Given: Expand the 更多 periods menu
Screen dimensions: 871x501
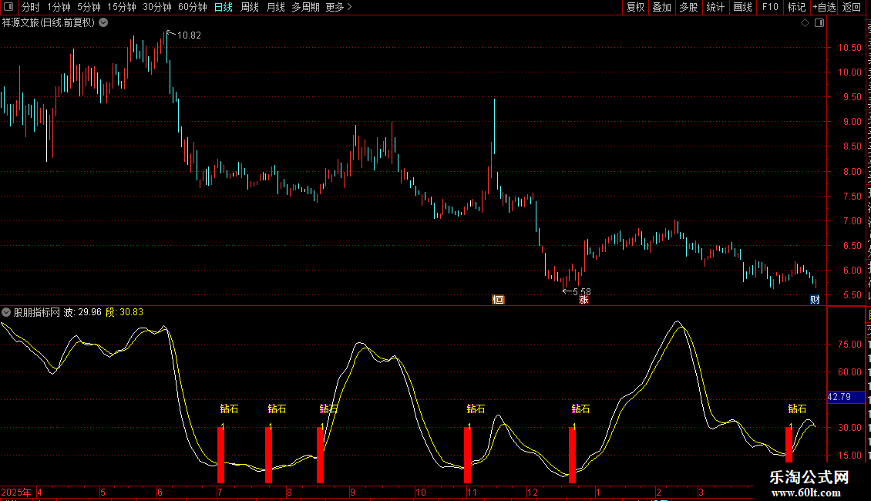Looking at the screenshot, I should (339, 7).
